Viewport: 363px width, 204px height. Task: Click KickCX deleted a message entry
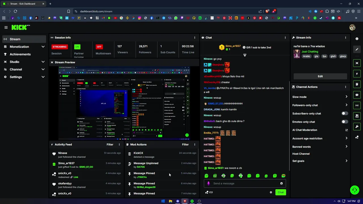pyautogui.click(x=162, y=155)
